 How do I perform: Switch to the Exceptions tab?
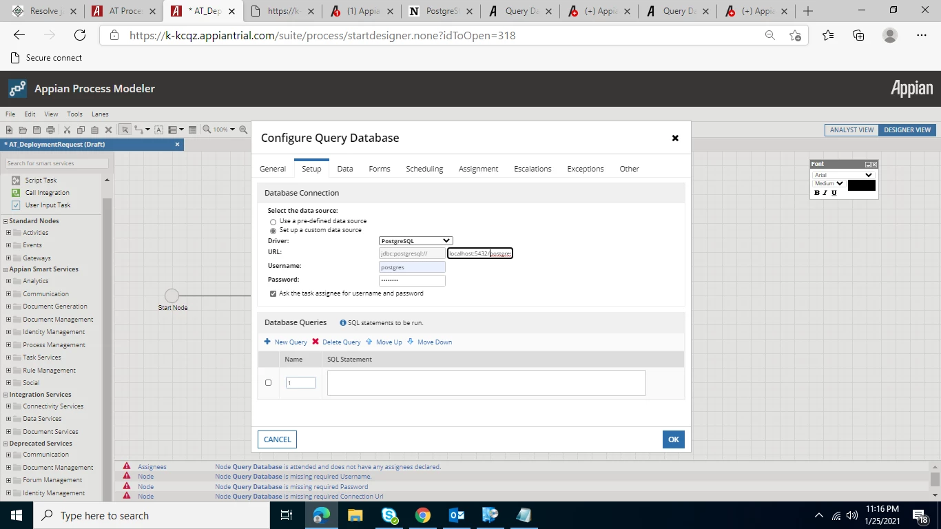click(x=586, y=169)
